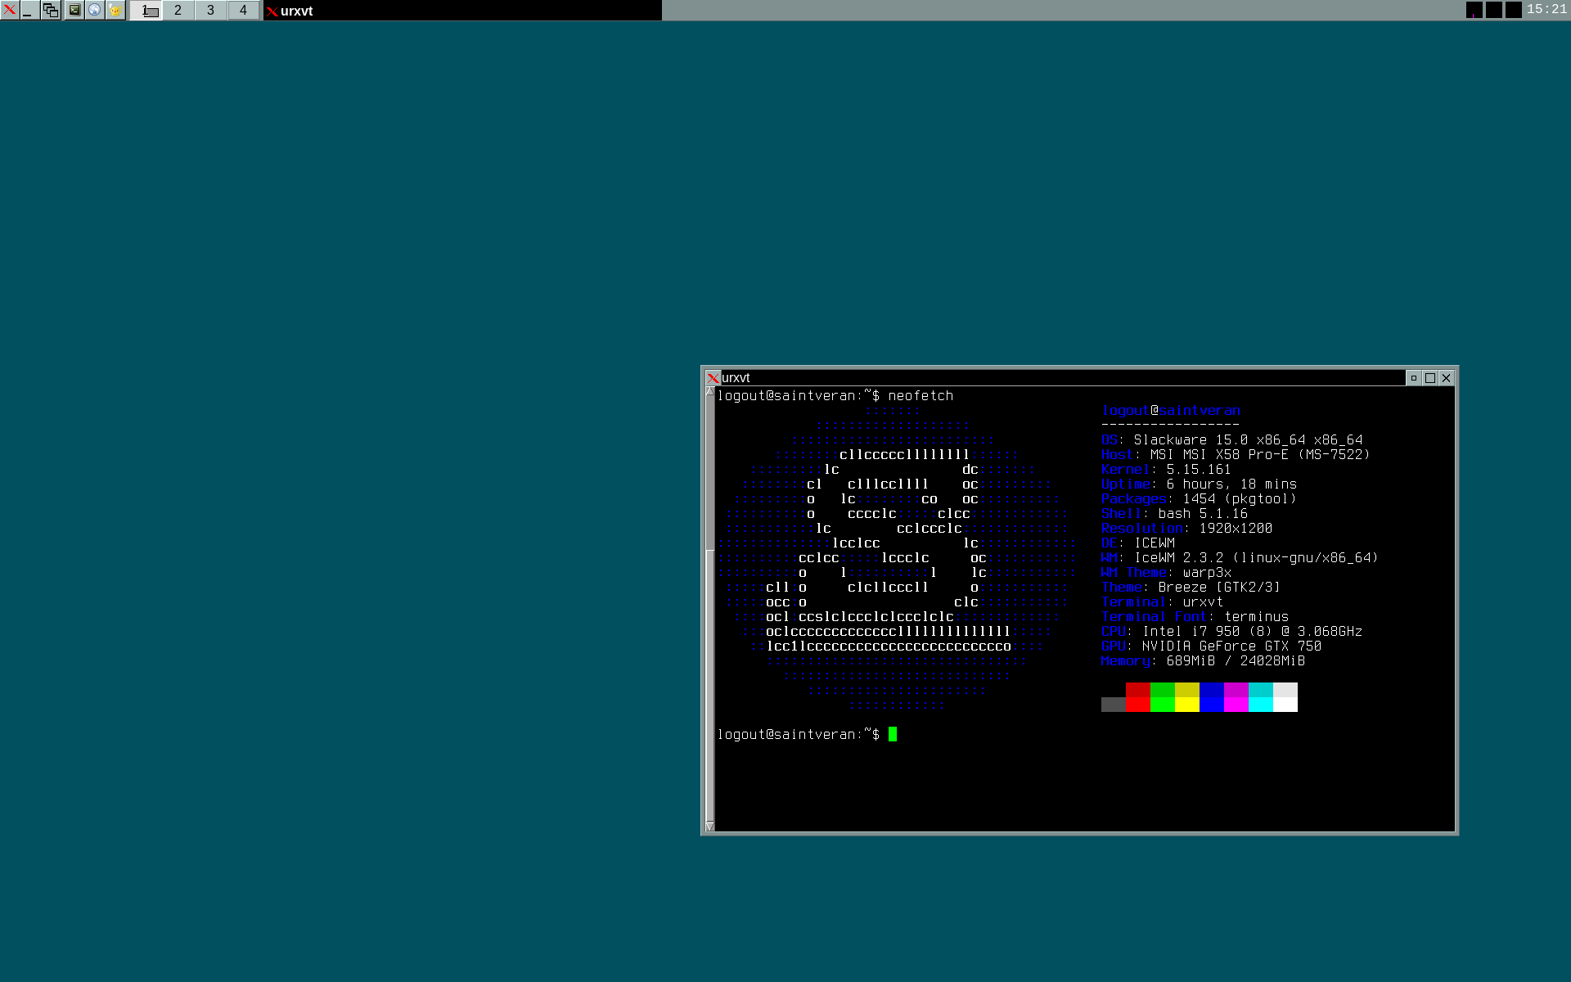Click scrollbar up arrow in urxvt
The image size is (1571, 982).
click(x=709, y=392)
